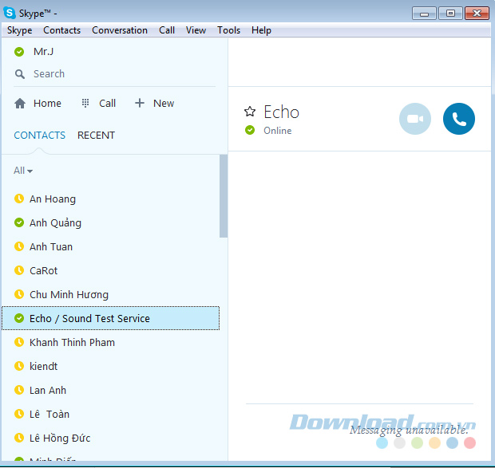
Task: Start a voice call with Echo
Action: 459,119
